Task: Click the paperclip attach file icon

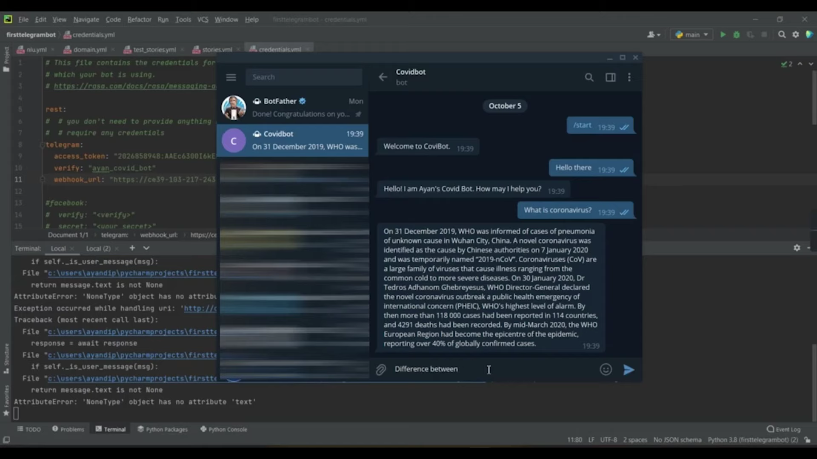Action: point(381,370)
